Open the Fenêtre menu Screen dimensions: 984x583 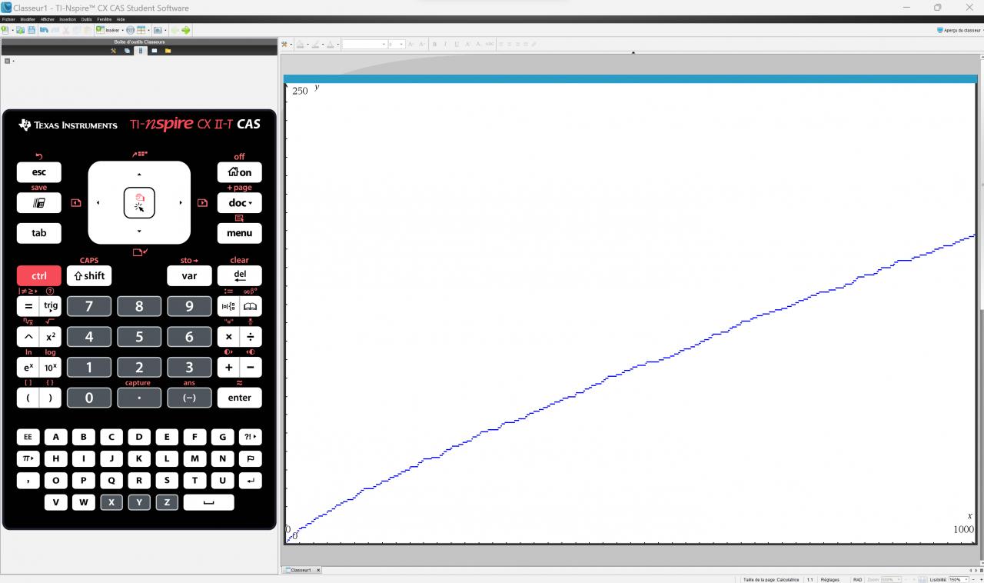point(105,19)
